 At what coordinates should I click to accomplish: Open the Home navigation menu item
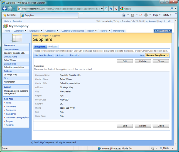point(8,31)
